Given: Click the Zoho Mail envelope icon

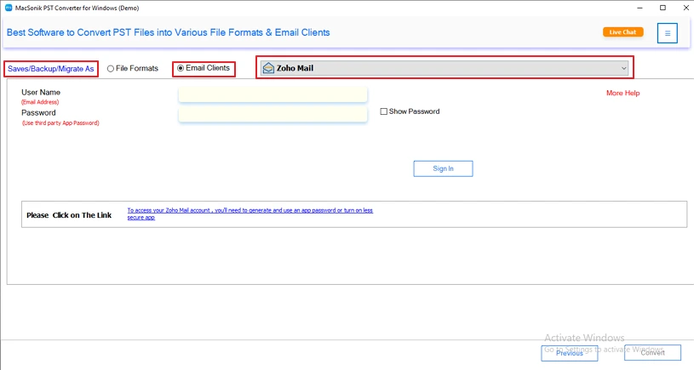Looking at the screenshot, I should 268,68.
